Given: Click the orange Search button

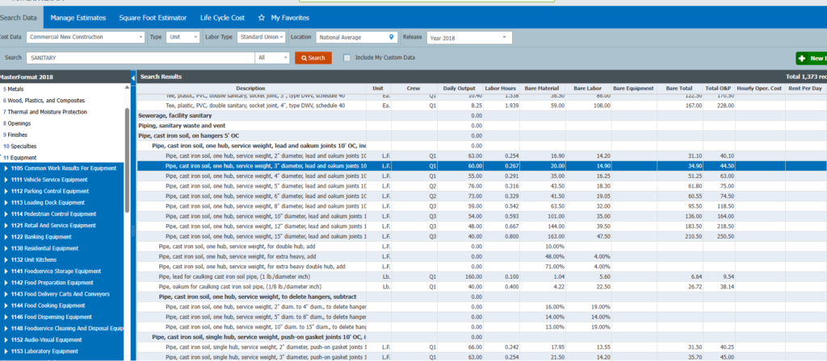Looking at the screenshot, I should pyautogui.click(x=313, y=58).
